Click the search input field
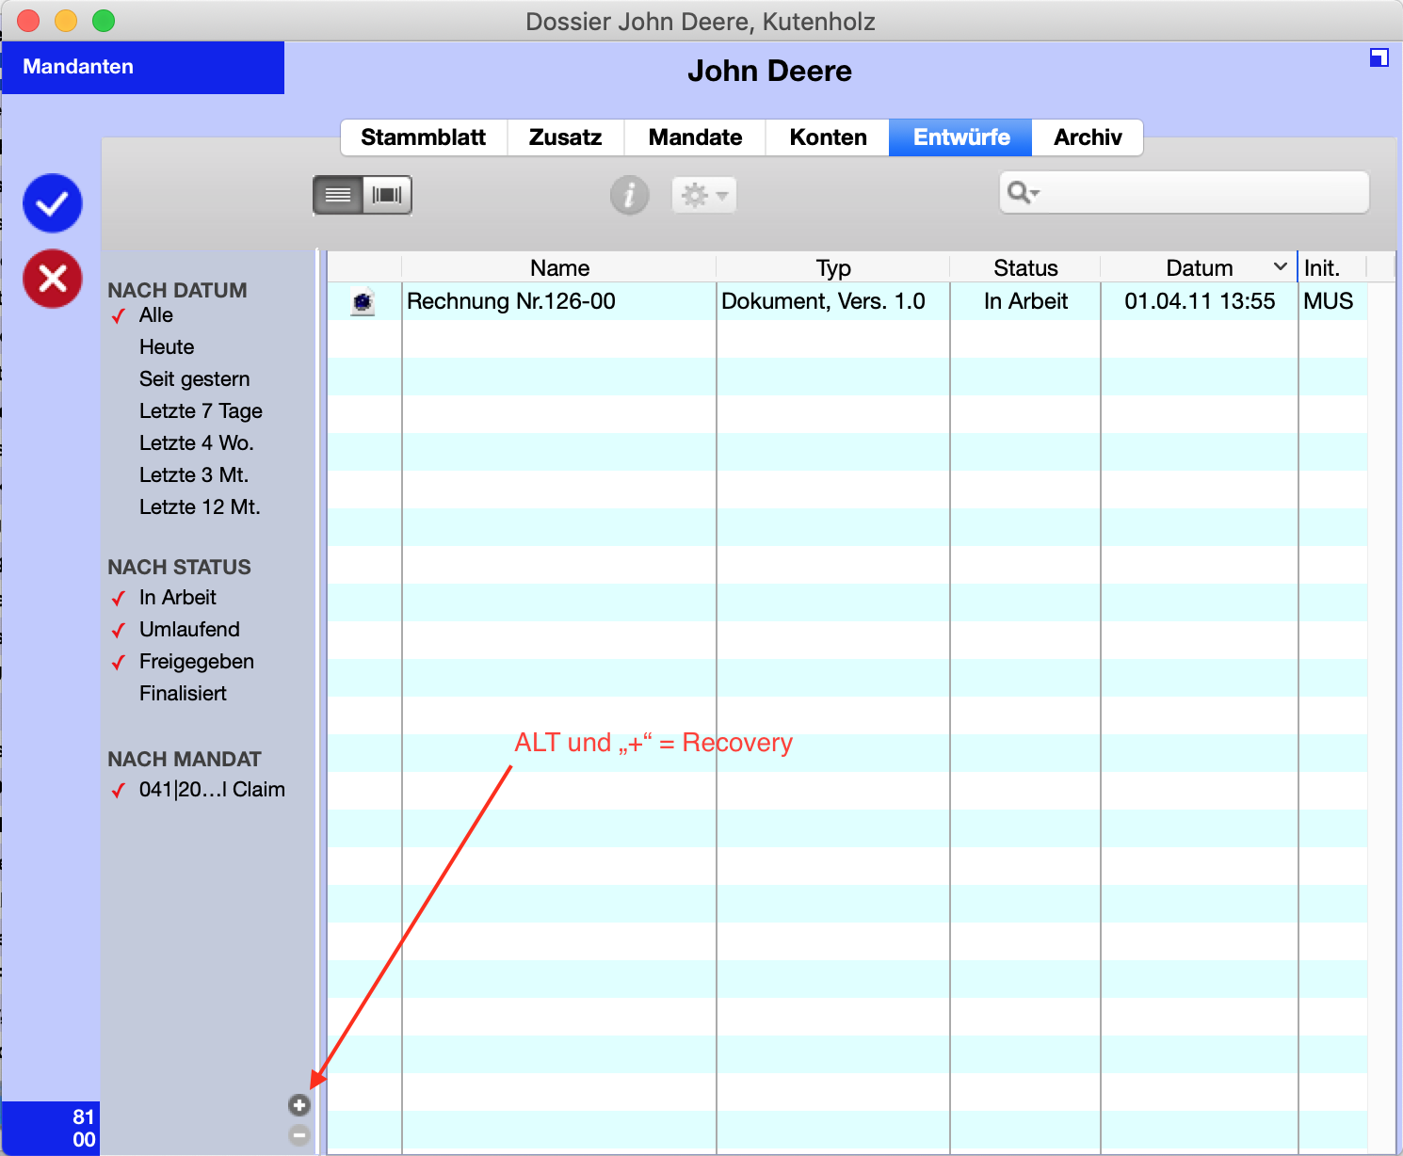The height and width of the screenshot is (1156, 1403). (1184, 193)
